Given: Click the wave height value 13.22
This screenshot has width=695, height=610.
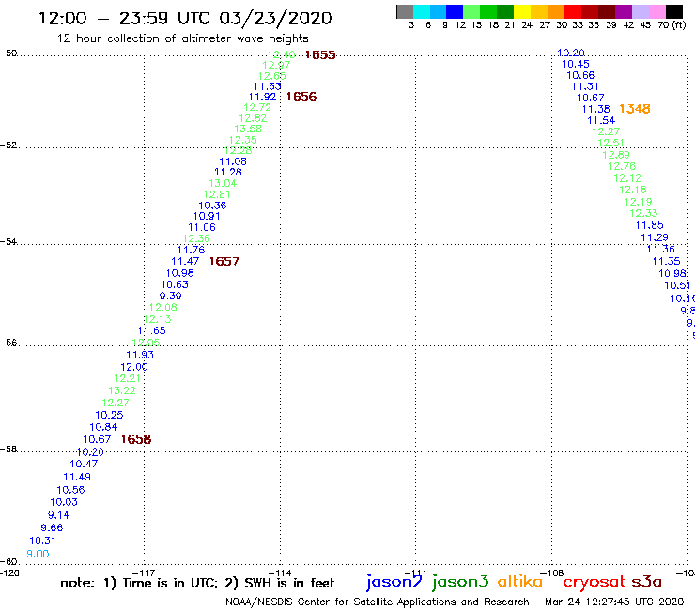Looking at the screenshot, I should click(x=122, y=390).
